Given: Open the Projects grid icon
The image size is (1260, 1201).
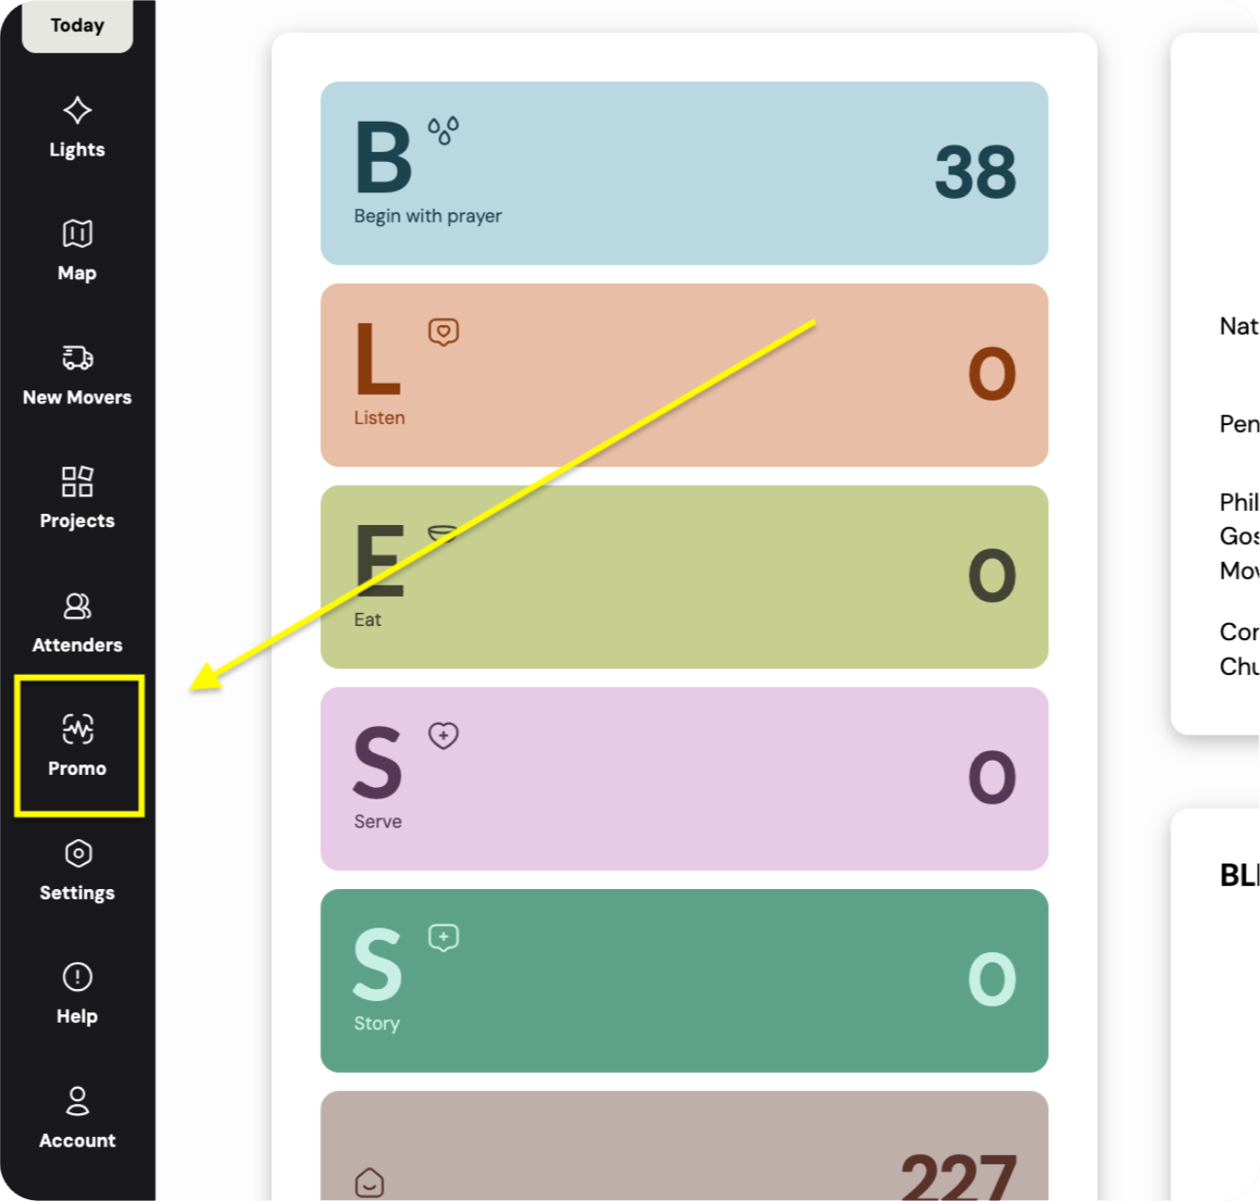Looking at the screenshot, I should (x=77, y=482).
